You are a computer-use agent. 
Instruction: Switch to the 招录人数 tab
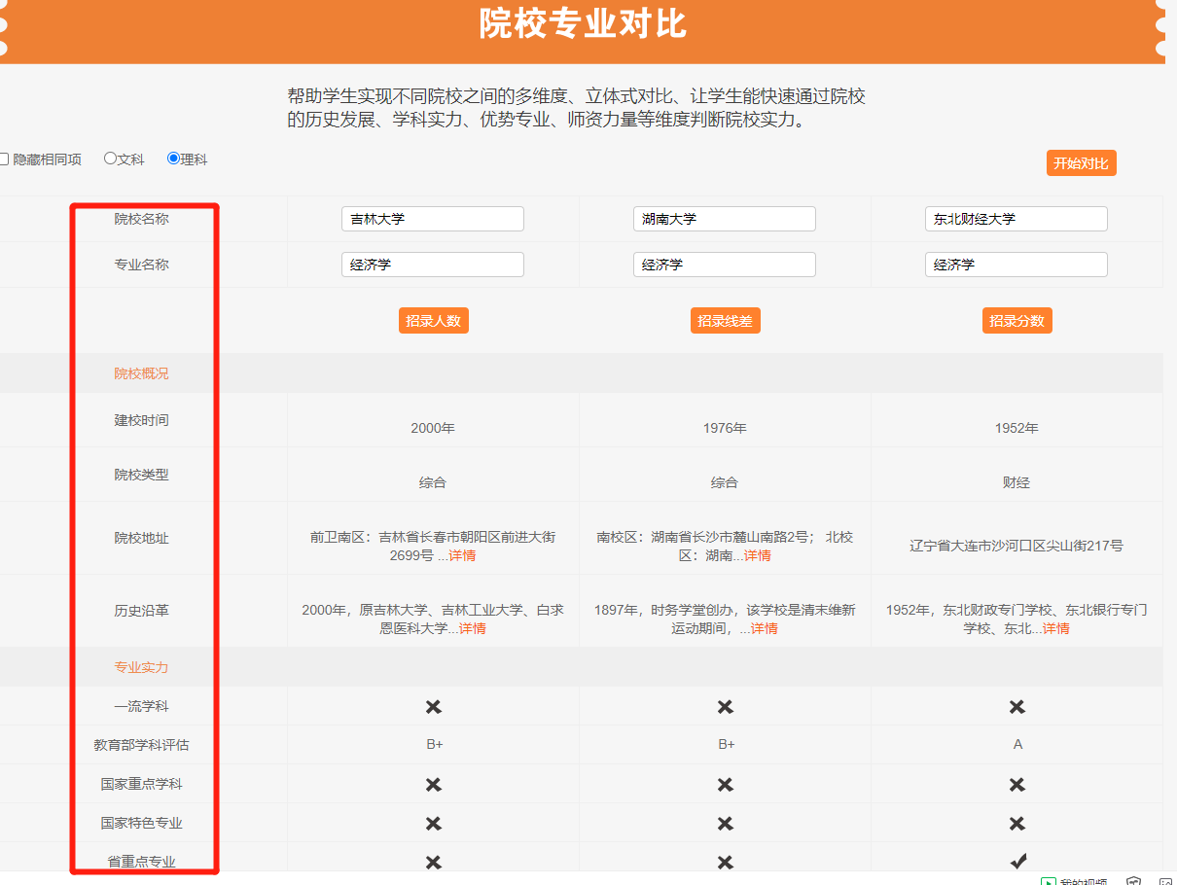[433, 321]
